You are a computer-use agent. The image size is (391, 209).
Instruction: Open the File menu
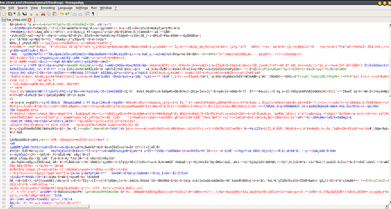3,8
